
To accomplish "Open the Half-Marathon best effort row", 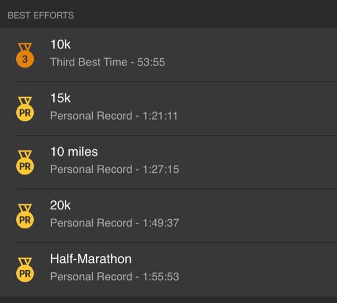I will 168,270.
